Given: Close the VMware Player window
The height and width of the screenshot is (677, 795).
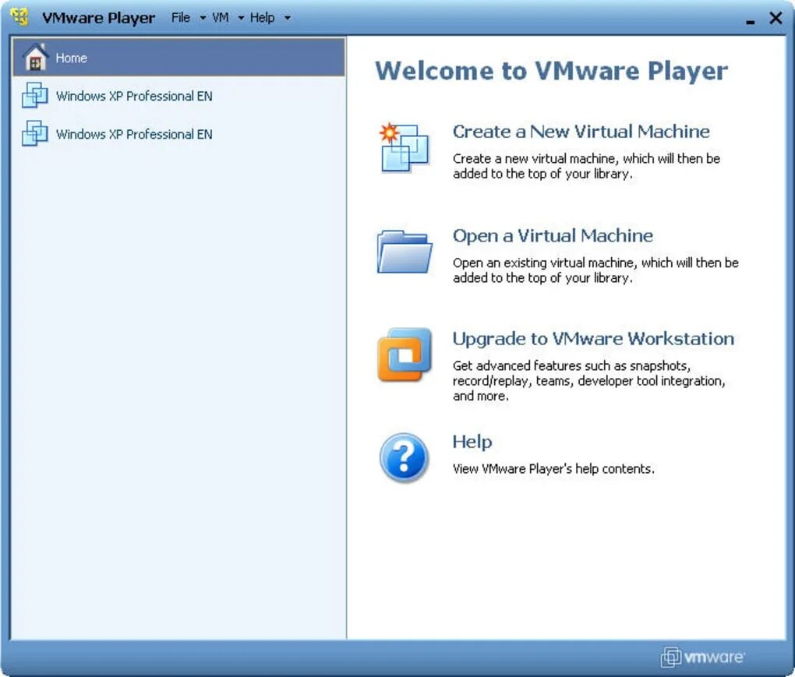Looking at the screenshot, I should click(x=776, y=18).
